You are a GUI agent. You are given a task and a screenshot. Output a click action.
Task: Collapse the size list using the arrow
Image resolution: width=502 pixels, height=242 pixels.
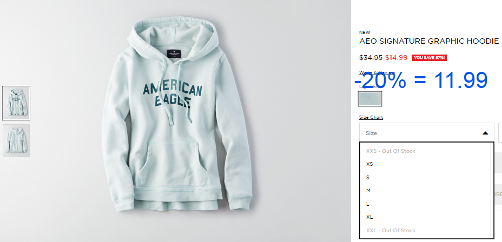pyautogui.click(x=485, y=133)
